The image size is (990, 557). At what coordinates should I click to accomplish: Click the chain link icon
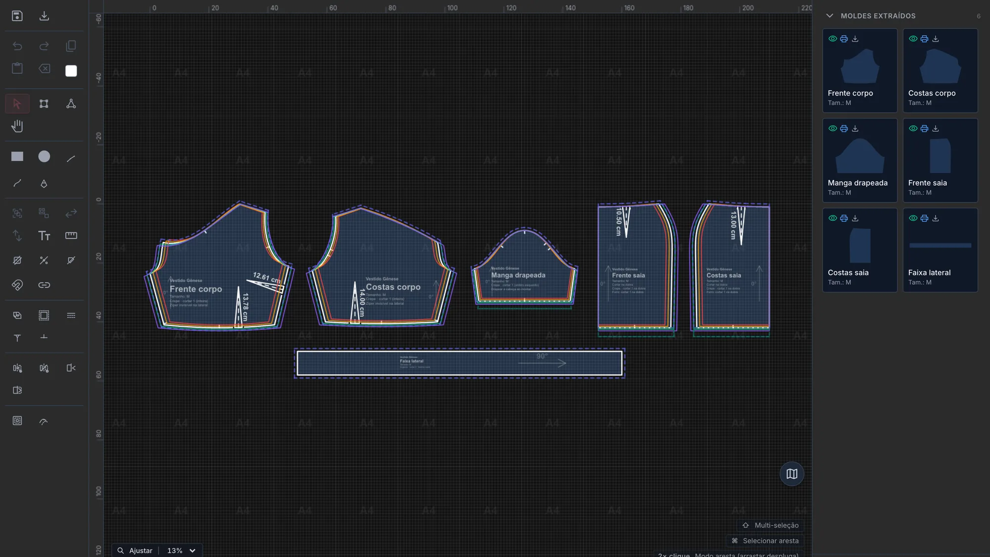coord(44,285)
